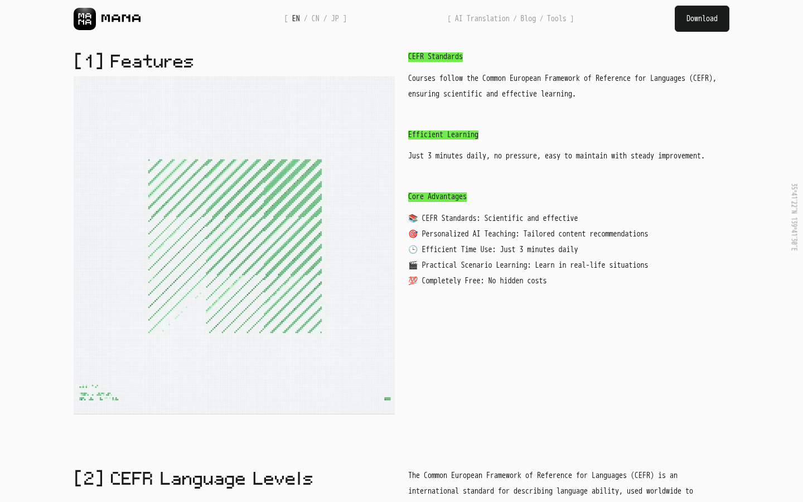803x502 pixels.
Task: Click the MANA brand wordmark
Action: 121,18
